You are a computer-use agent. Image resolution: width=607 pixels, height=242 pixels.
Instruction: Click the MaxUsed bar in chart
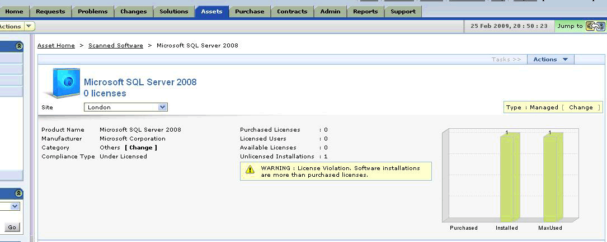(553, 177)
